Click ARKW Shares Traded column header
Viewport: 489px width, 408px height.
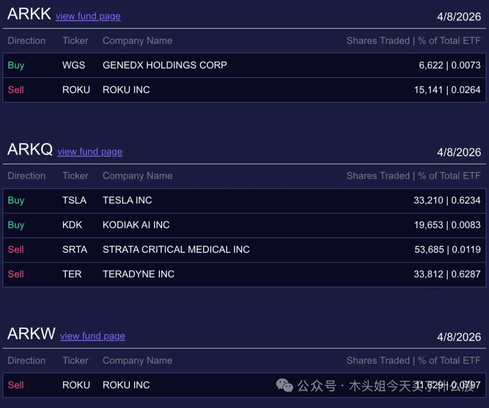[413, 361]
